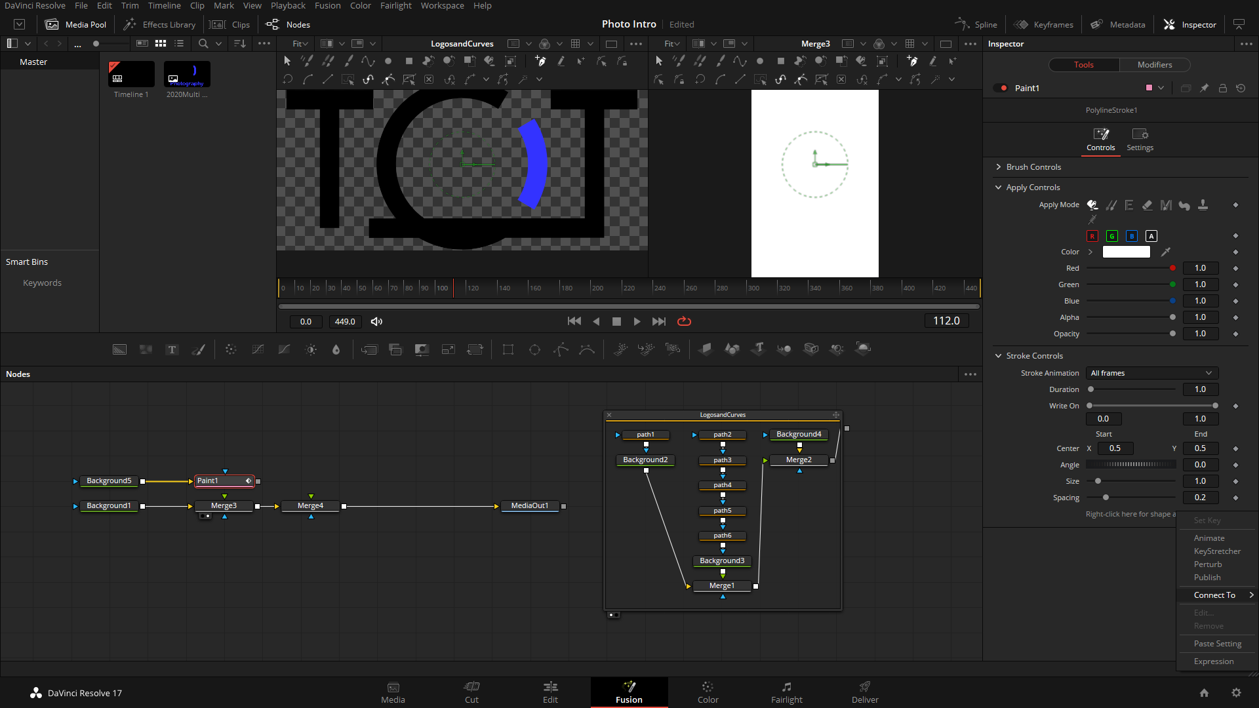The height and width of the screenshot is (708, 1259).
Task: Toggle the Blue channel button
Action: 1132,236
